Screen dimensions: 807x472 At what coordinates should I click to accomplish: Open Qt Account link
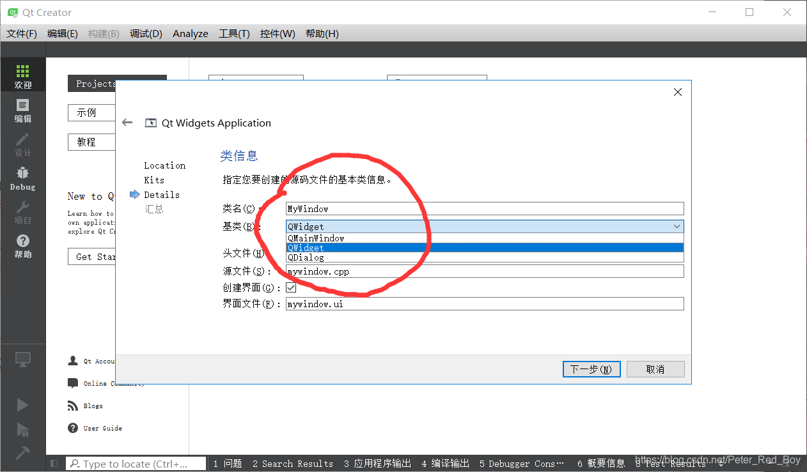pos(93,361)
